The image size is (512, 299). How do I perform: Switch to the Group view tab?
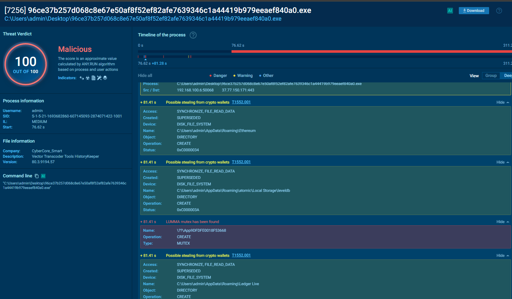(491, 76)
